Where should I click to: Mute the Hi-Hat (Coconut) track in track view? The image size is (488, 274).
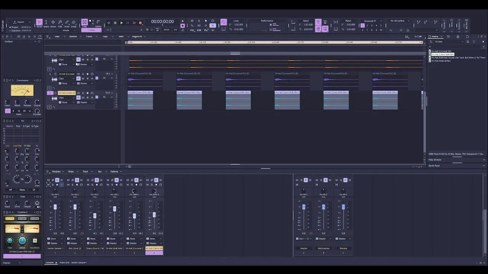coord(78,74)
